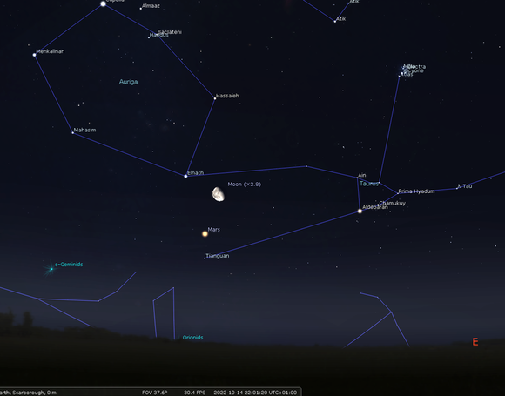The width and height of the screenshot is (505, 396).
Task: Select the star Hassaleh
Action: click(x=215, y=98)
